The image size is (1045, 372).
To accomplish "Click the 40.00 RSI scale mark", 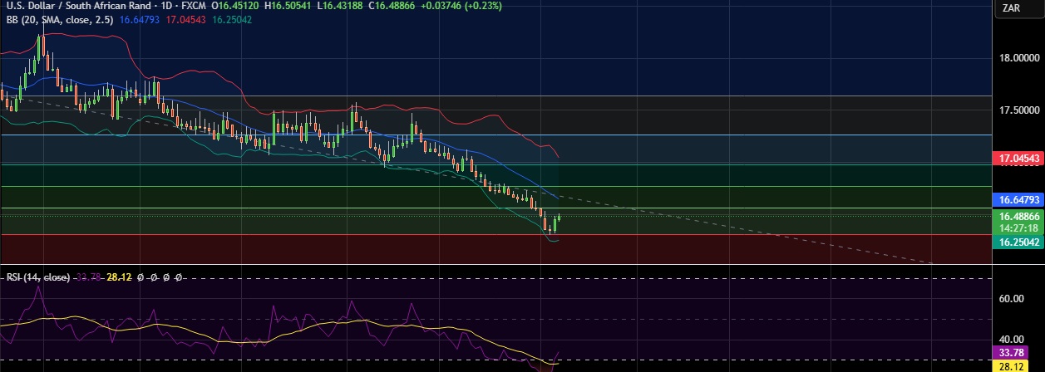I will [1013, 339].
